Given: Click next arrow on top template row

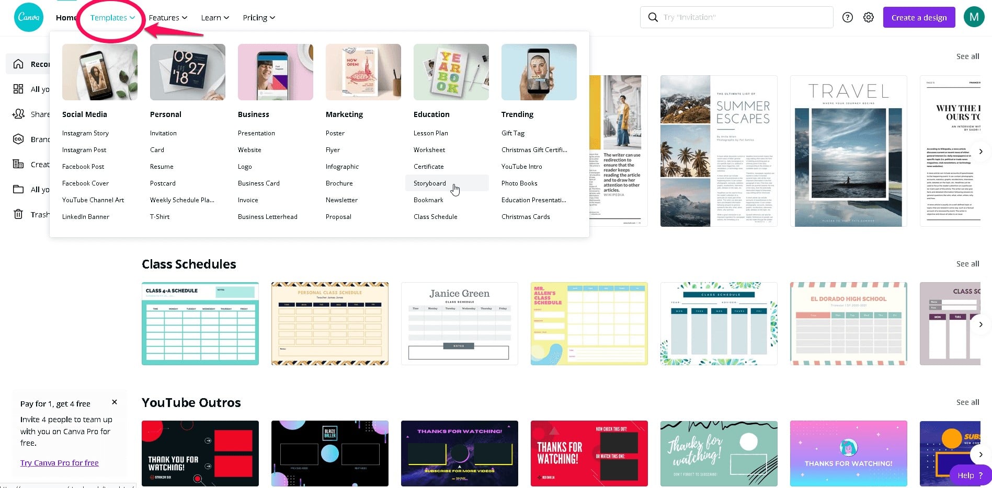Looking at the screenshot, I should (980, 152).
